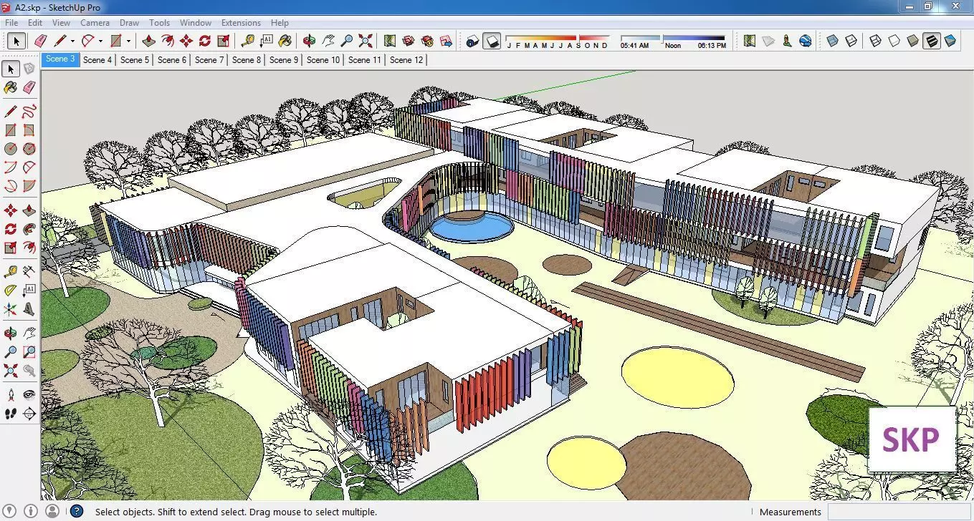Open the Extension Warehouse icon
The height and width of the screenshot is (521, 974).
click(427, 41)
